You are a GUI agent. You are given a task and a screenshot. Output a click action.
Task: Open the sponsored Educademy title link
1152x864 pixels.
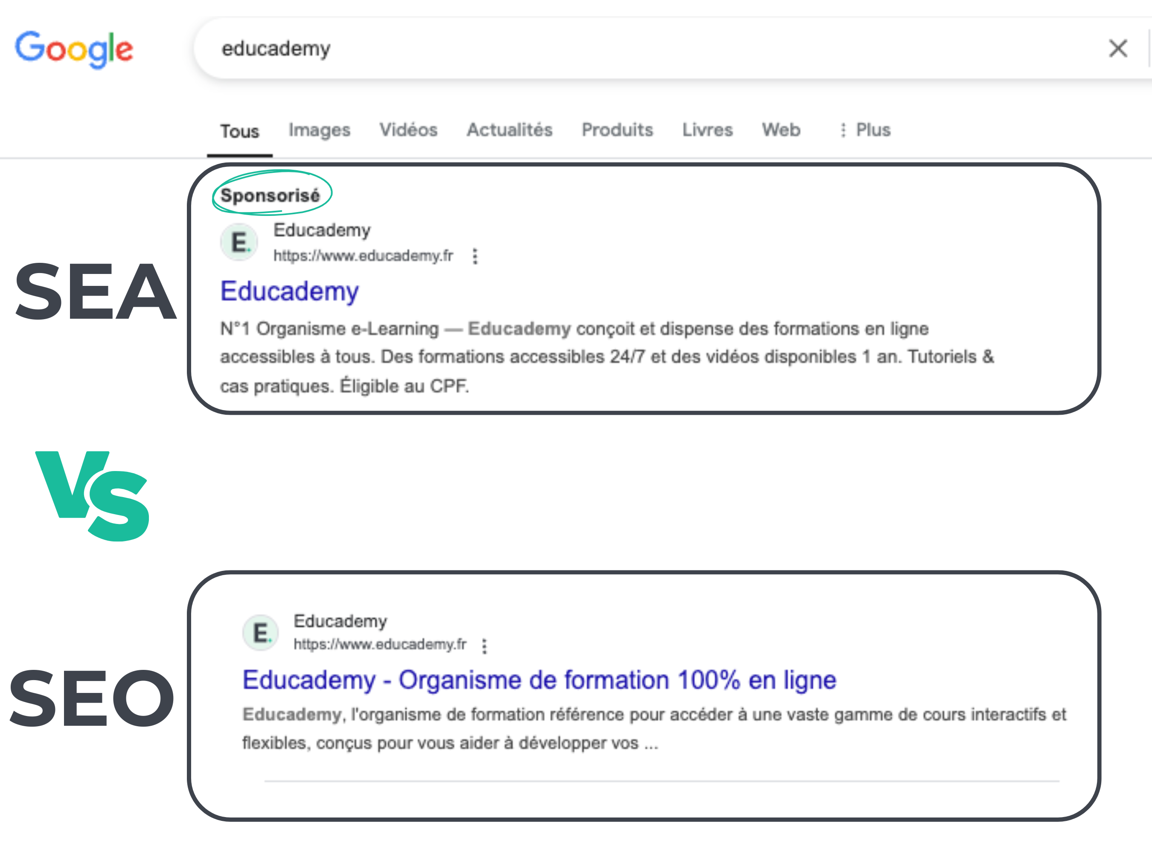click(x=290, y=292)
